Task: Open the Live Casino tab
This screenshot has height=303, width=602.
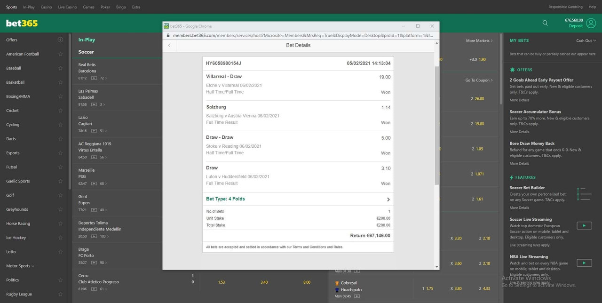Action: [67, 7]
